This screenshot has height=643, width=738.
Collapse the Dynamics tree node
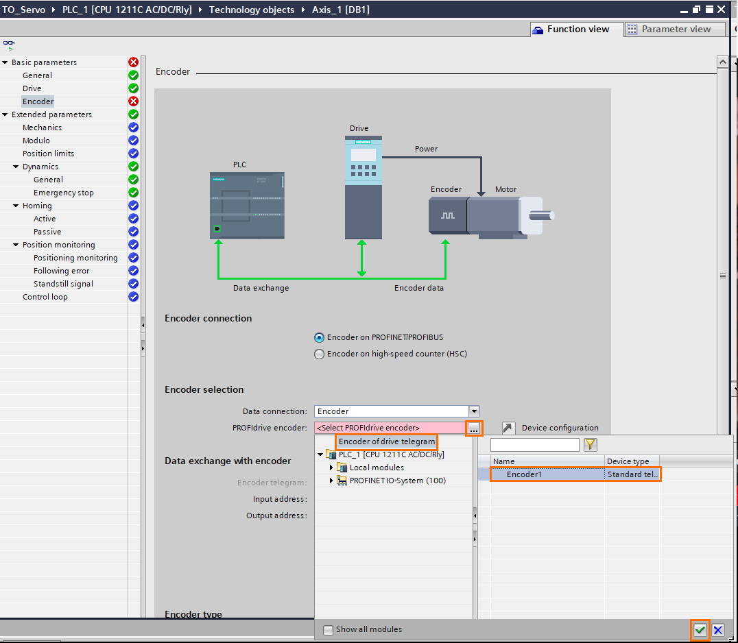16,167
